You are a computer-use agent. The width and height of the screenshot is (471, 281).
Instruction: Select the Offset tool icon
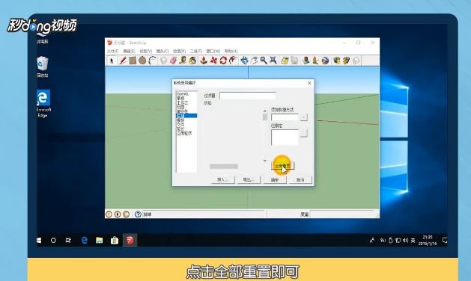232,61
